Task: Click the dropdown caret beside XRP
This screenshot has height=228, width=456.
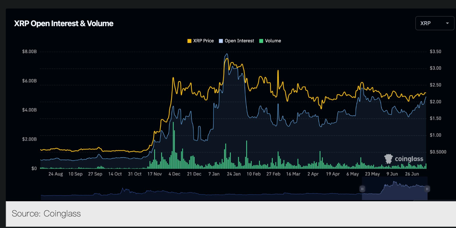Action: [447, 23]
